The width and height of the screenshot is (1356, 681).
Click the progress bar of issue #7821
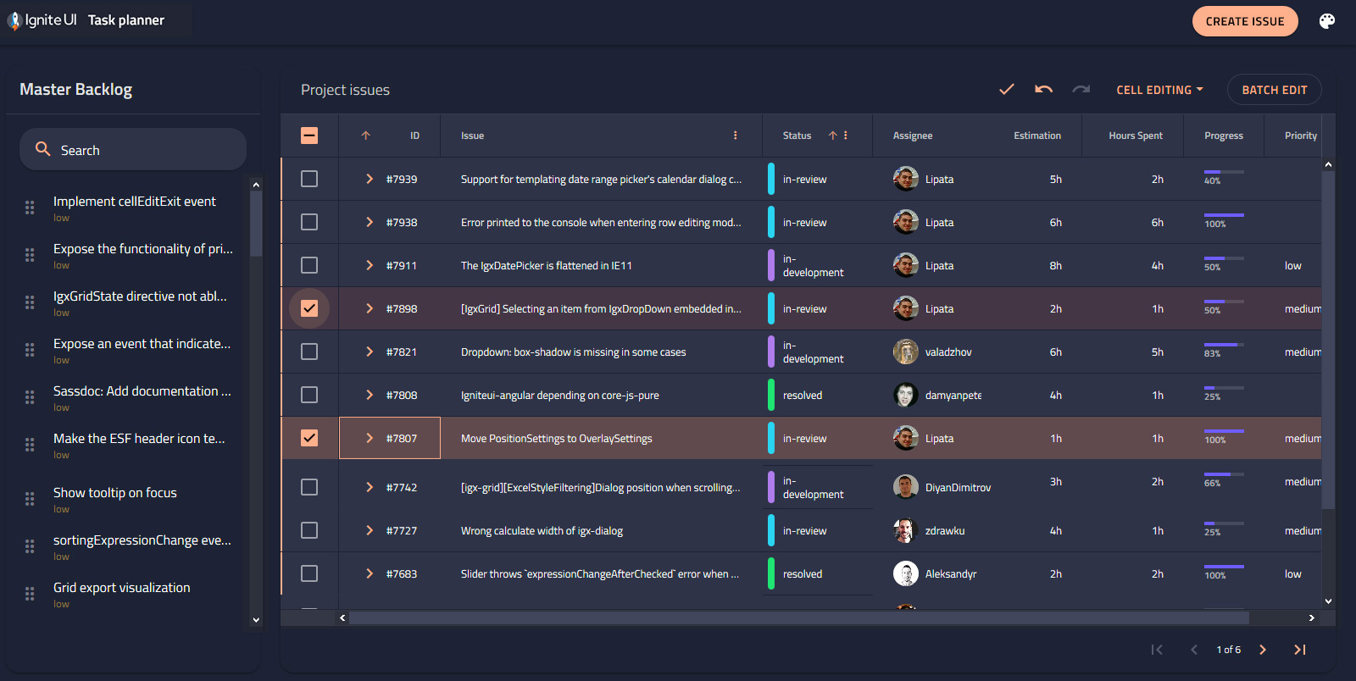tap(1224, 345)
